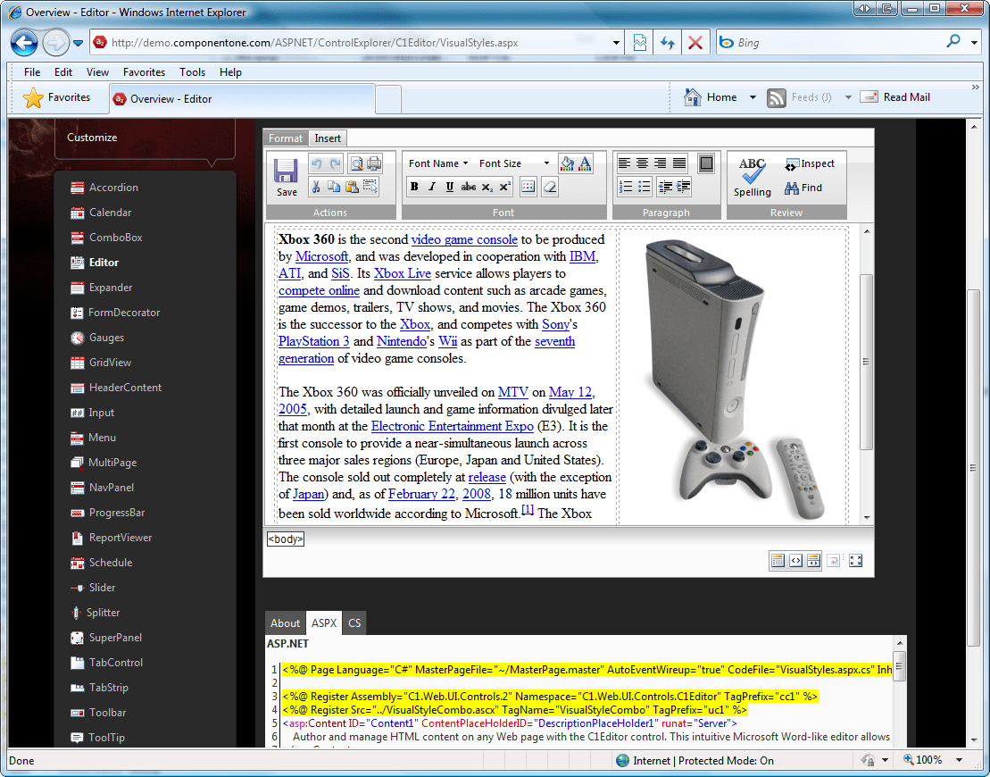
Task: Insert a bulleted list
Action: (x=644, y=187)
